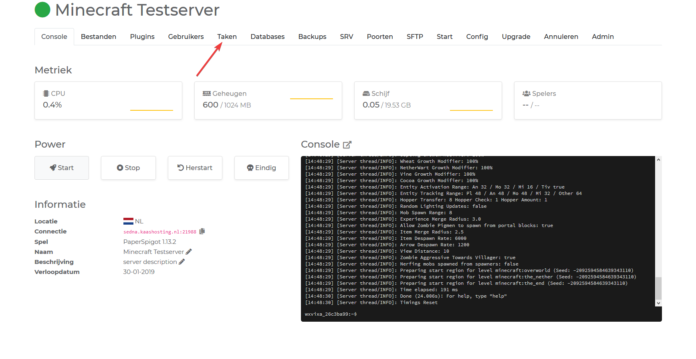This screenshot has width=696, height=359.
Task: Edit the server name pencil icon
Action: [x=189, y=252]
